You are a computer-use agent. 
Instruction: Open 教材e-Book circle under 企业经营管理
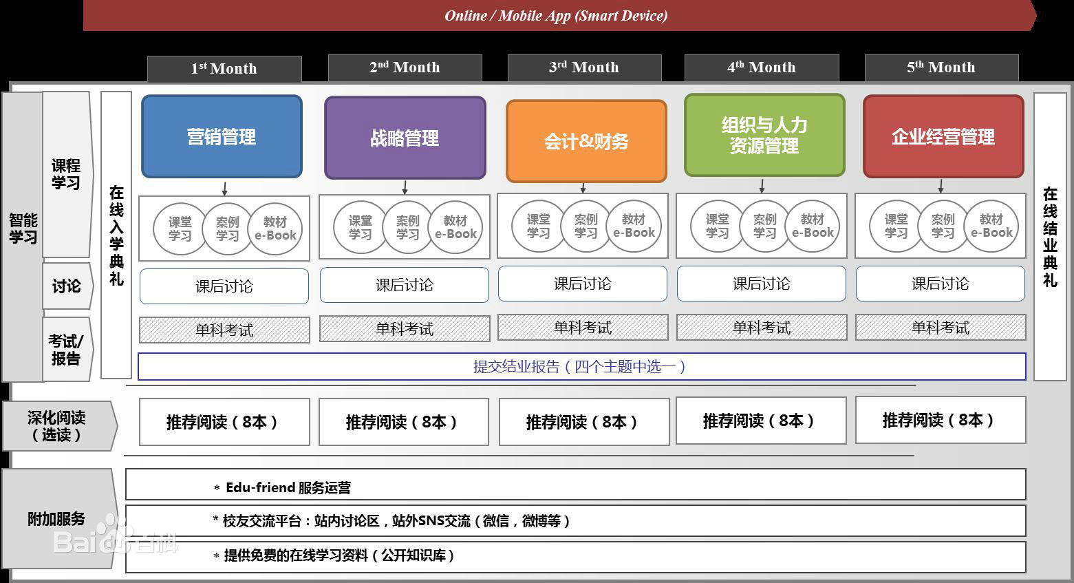992,226
